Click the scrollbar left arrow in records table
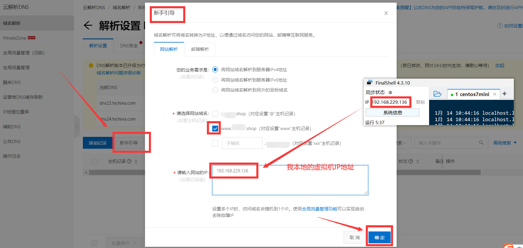523x248 pixels. (86, 172)
